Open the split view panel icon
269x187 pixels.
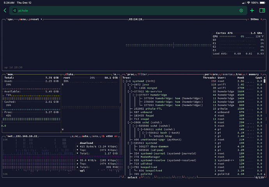[x=262, y=11]
